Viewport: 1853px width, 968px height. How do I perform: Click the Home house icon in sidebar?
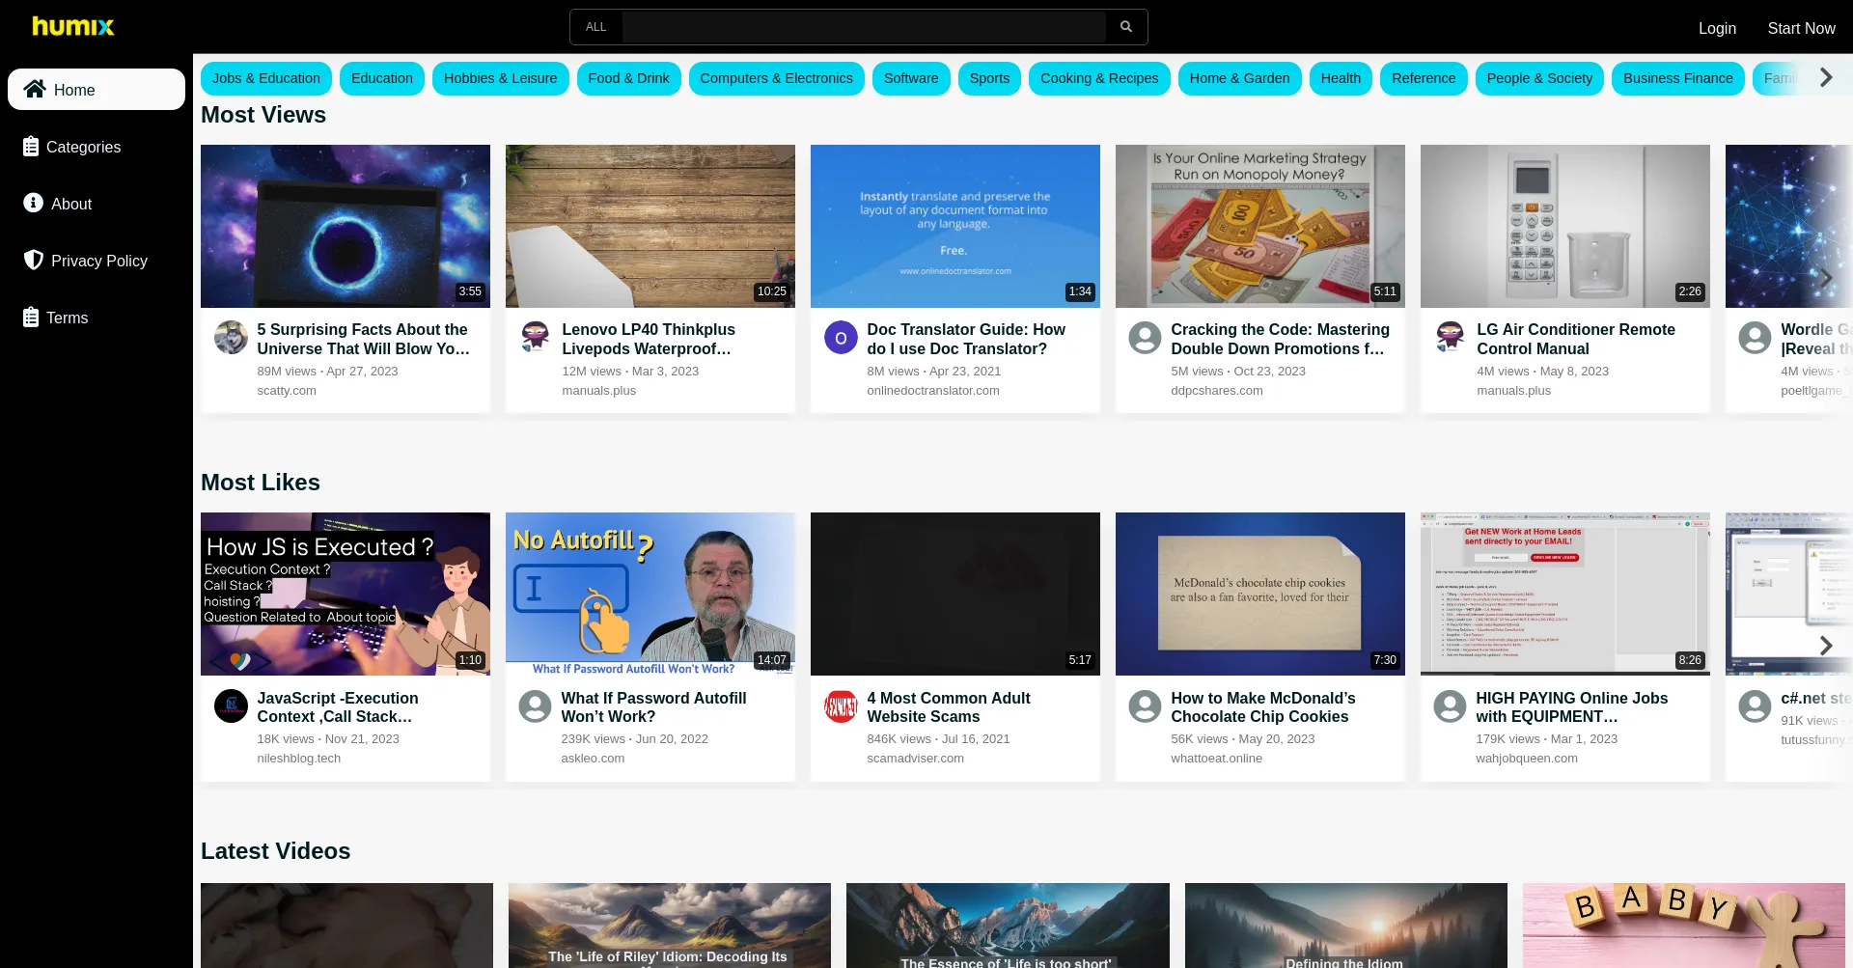pyautogui.click(x=35, y=89)
